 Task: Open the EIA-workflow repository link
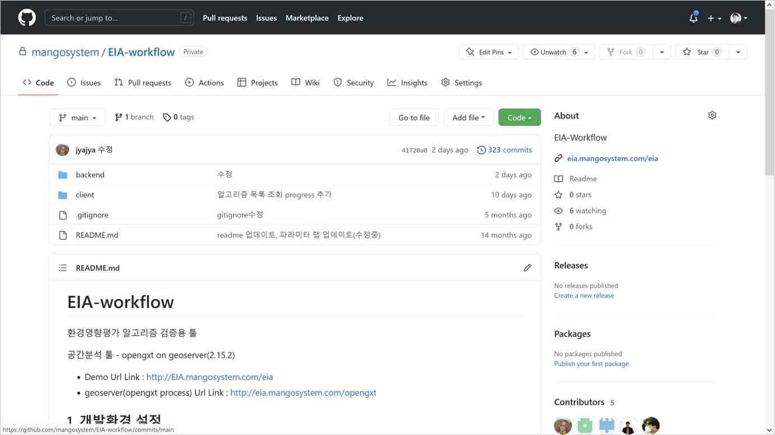[141, 52]
